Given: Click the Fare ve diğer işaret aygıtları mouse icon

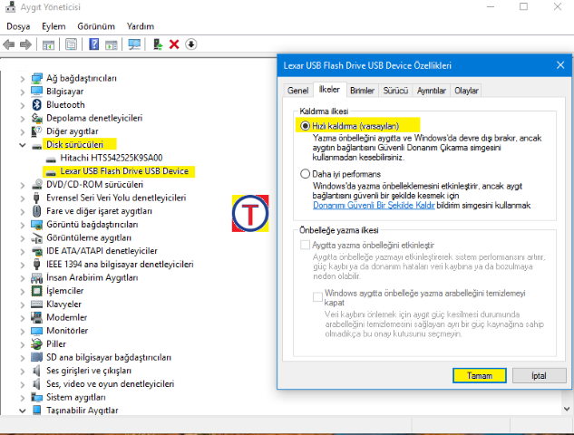Looking at the screenshot, I should 36,211.
